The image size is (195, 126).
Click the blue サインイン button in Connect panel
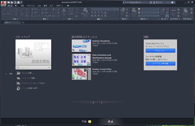click(x=160, y=50)
